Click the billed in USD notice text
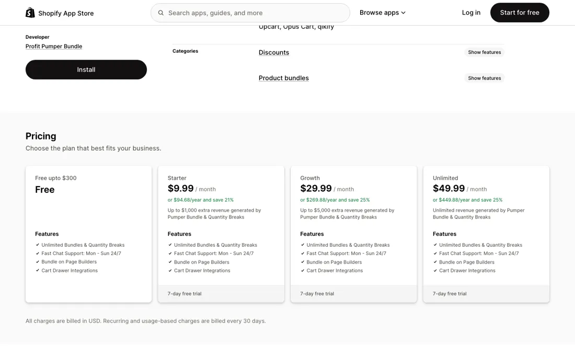Image resolution: width=575 pixels, height=356 pixels. coord(146,321)
